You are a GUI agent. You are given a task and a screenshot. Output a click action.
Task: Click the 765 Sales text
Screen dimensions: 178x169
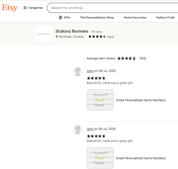tap(97, 32)
